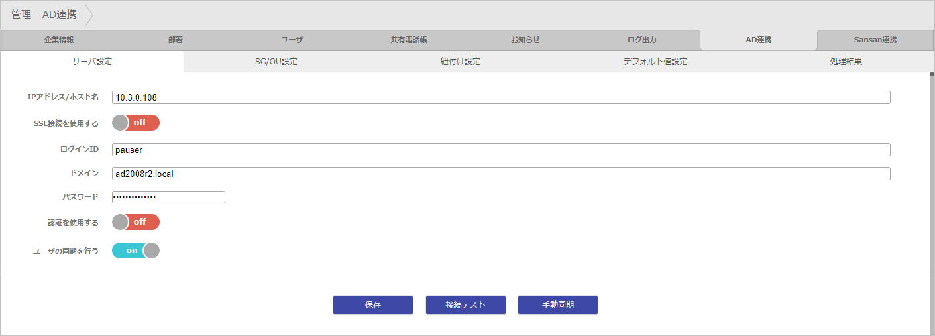
Task: Select the AD連携 tab
Action: coord(759,40)
